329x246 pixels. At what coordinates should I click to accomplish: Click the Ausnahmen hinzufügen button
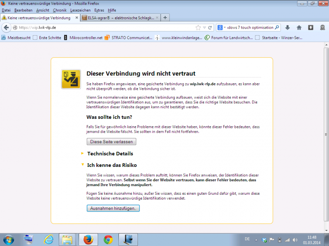coord(113,208)
